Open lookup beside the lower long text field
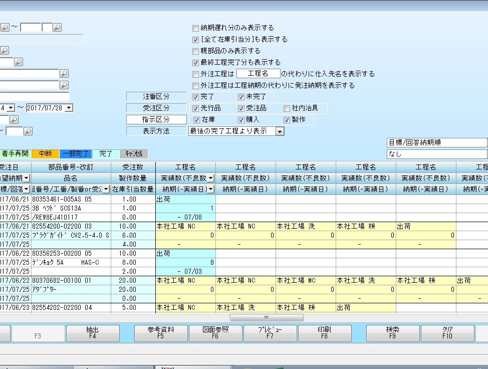Image resolution: width=488 pixels, height=369 pixels. (x=64, y=85)
